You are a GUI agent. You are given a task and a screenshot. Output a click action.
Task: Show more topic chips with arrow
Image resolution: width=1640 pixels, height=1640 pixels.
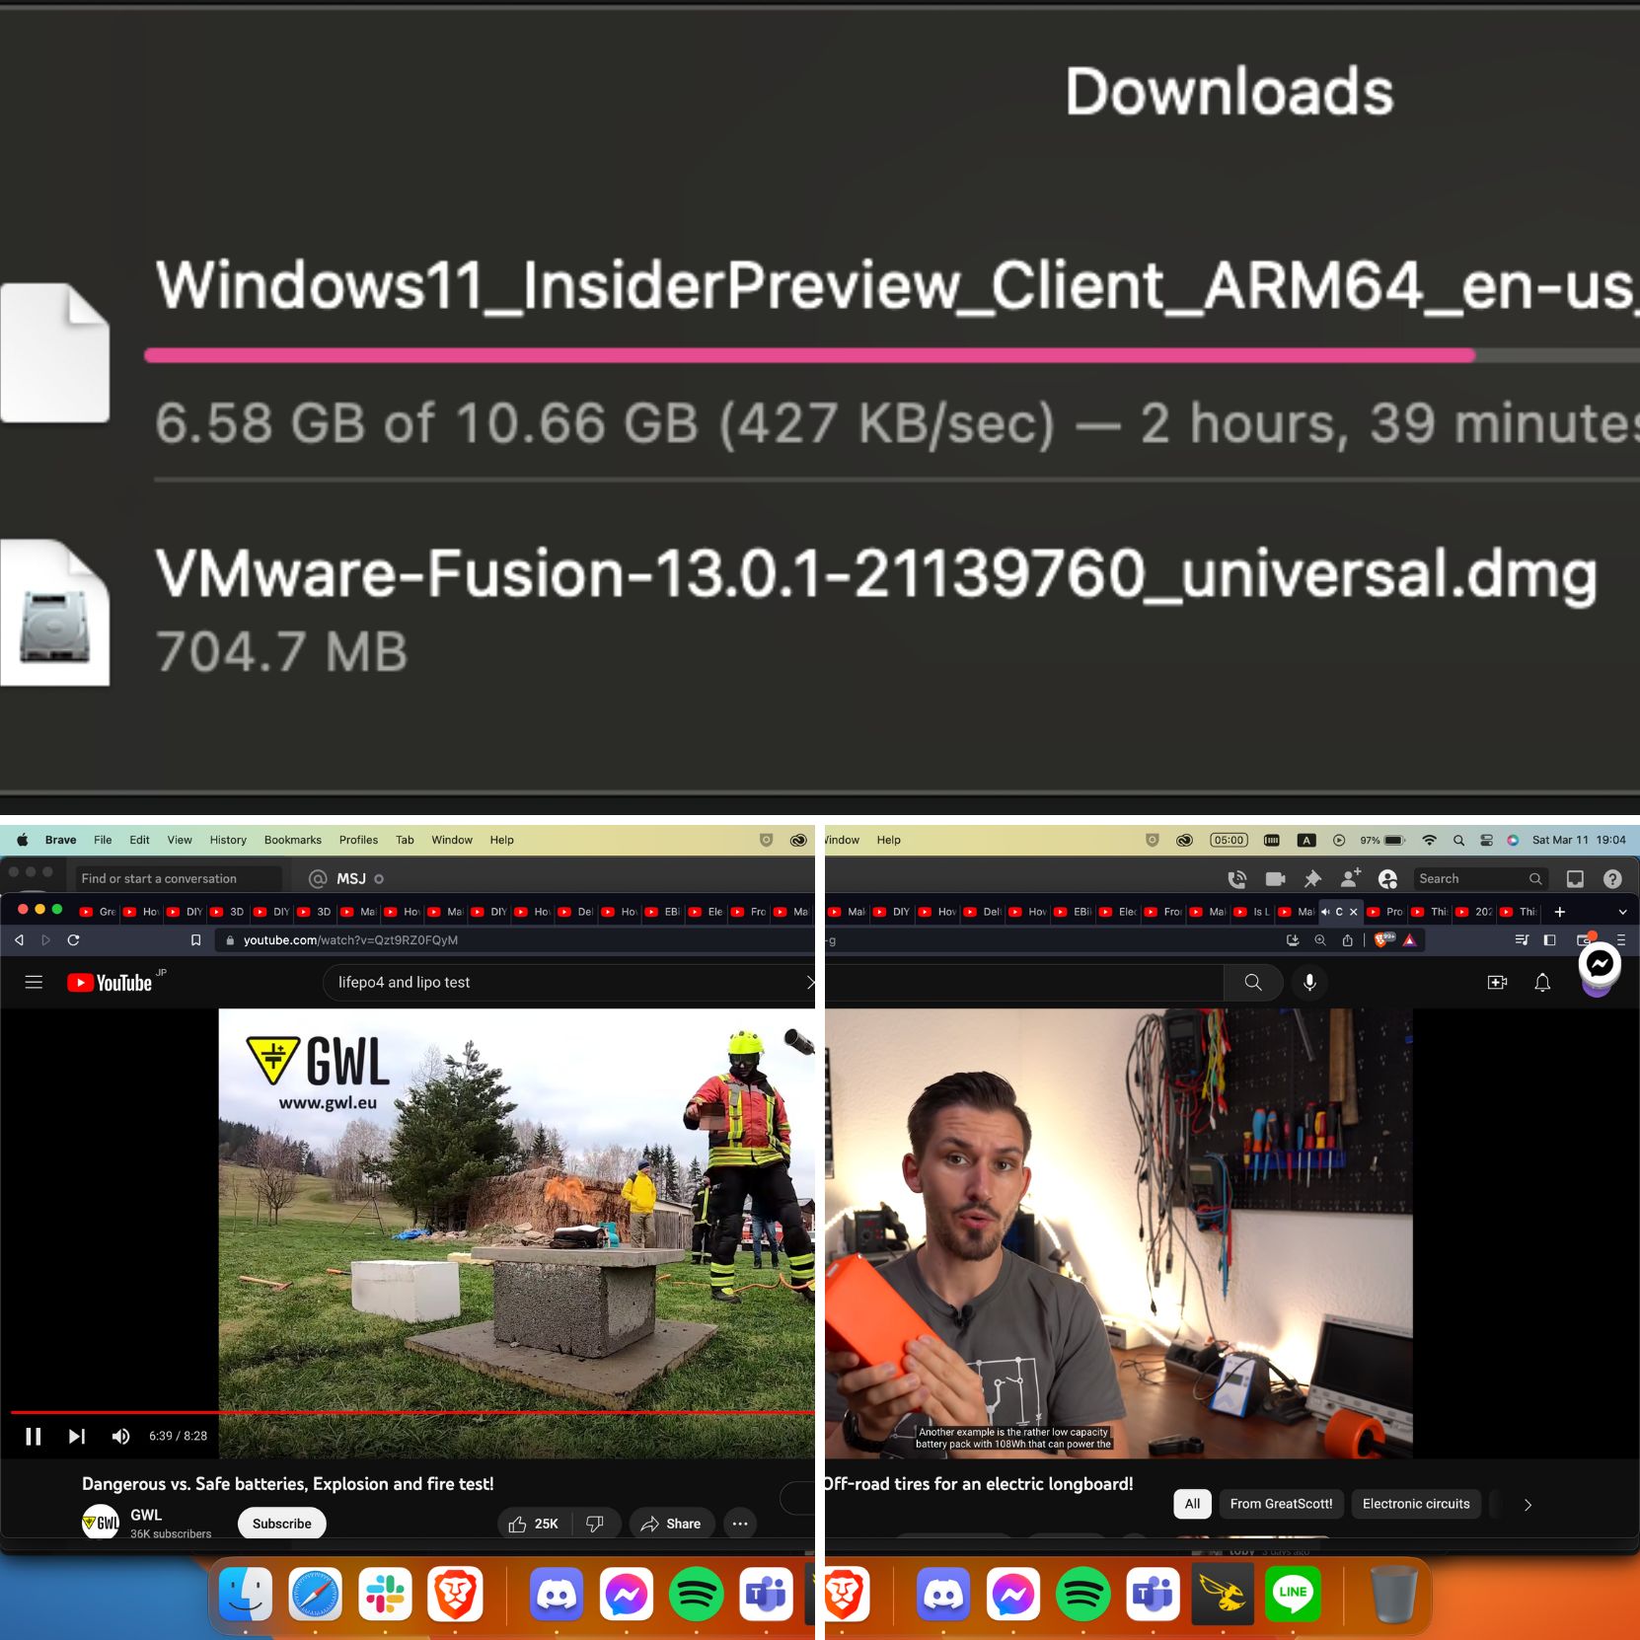click(x=1528, y=1505)
